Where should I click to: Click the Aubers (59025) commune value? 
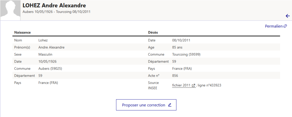(50, 68)
